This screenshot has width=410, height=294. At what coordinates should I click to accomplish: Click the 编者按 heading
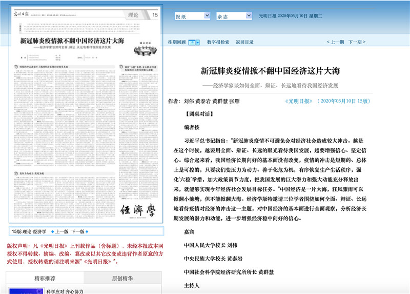192,127
